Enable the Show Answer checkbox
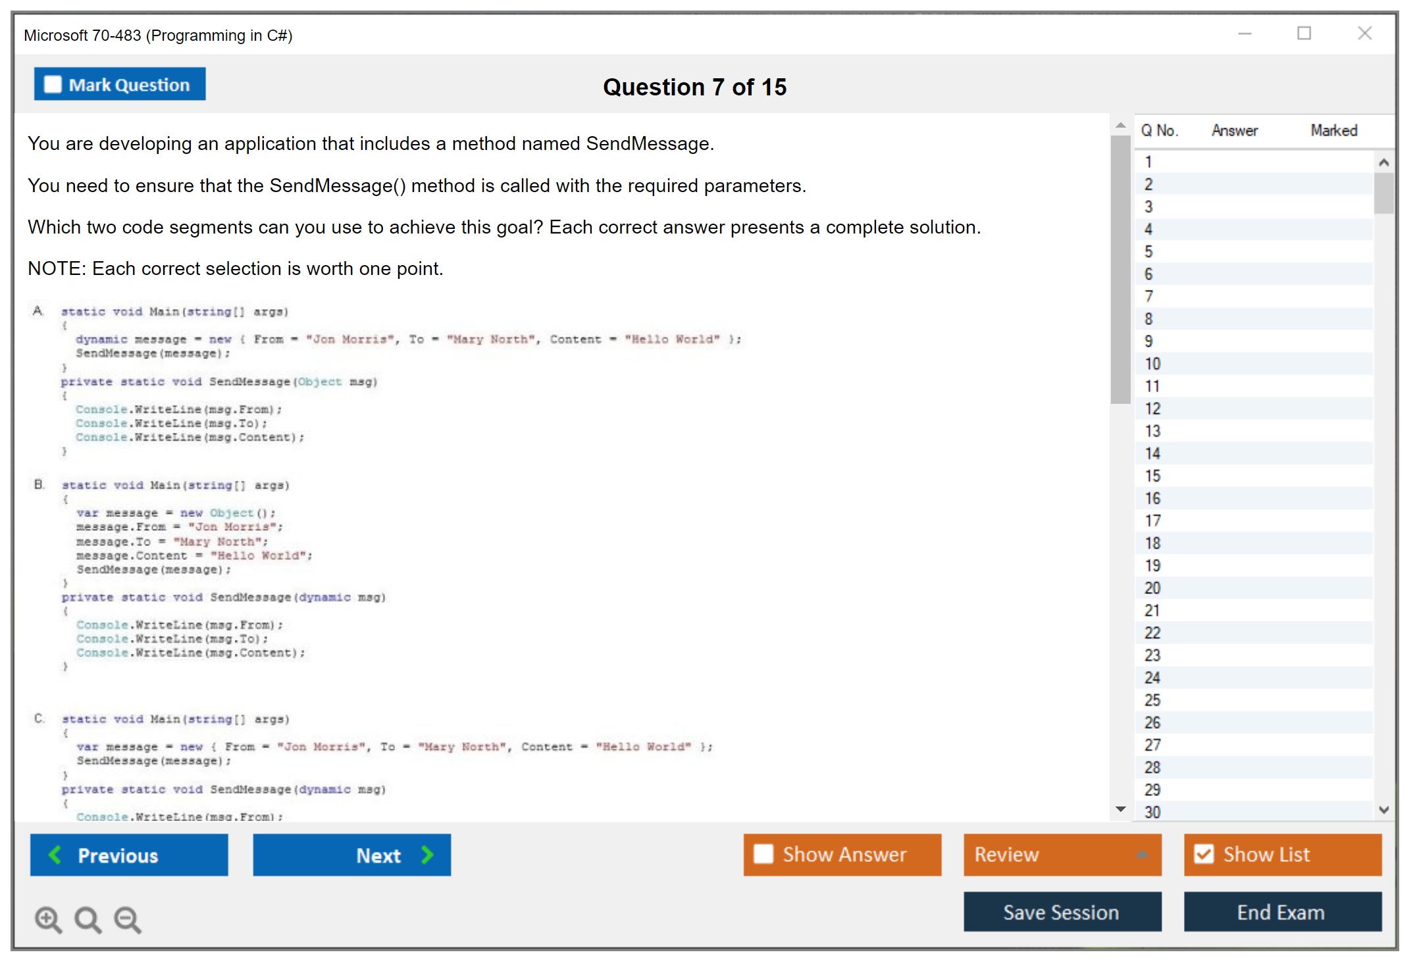Image resolution: width=1415 pixels, height=967 pixels. (x=763, y=854)
